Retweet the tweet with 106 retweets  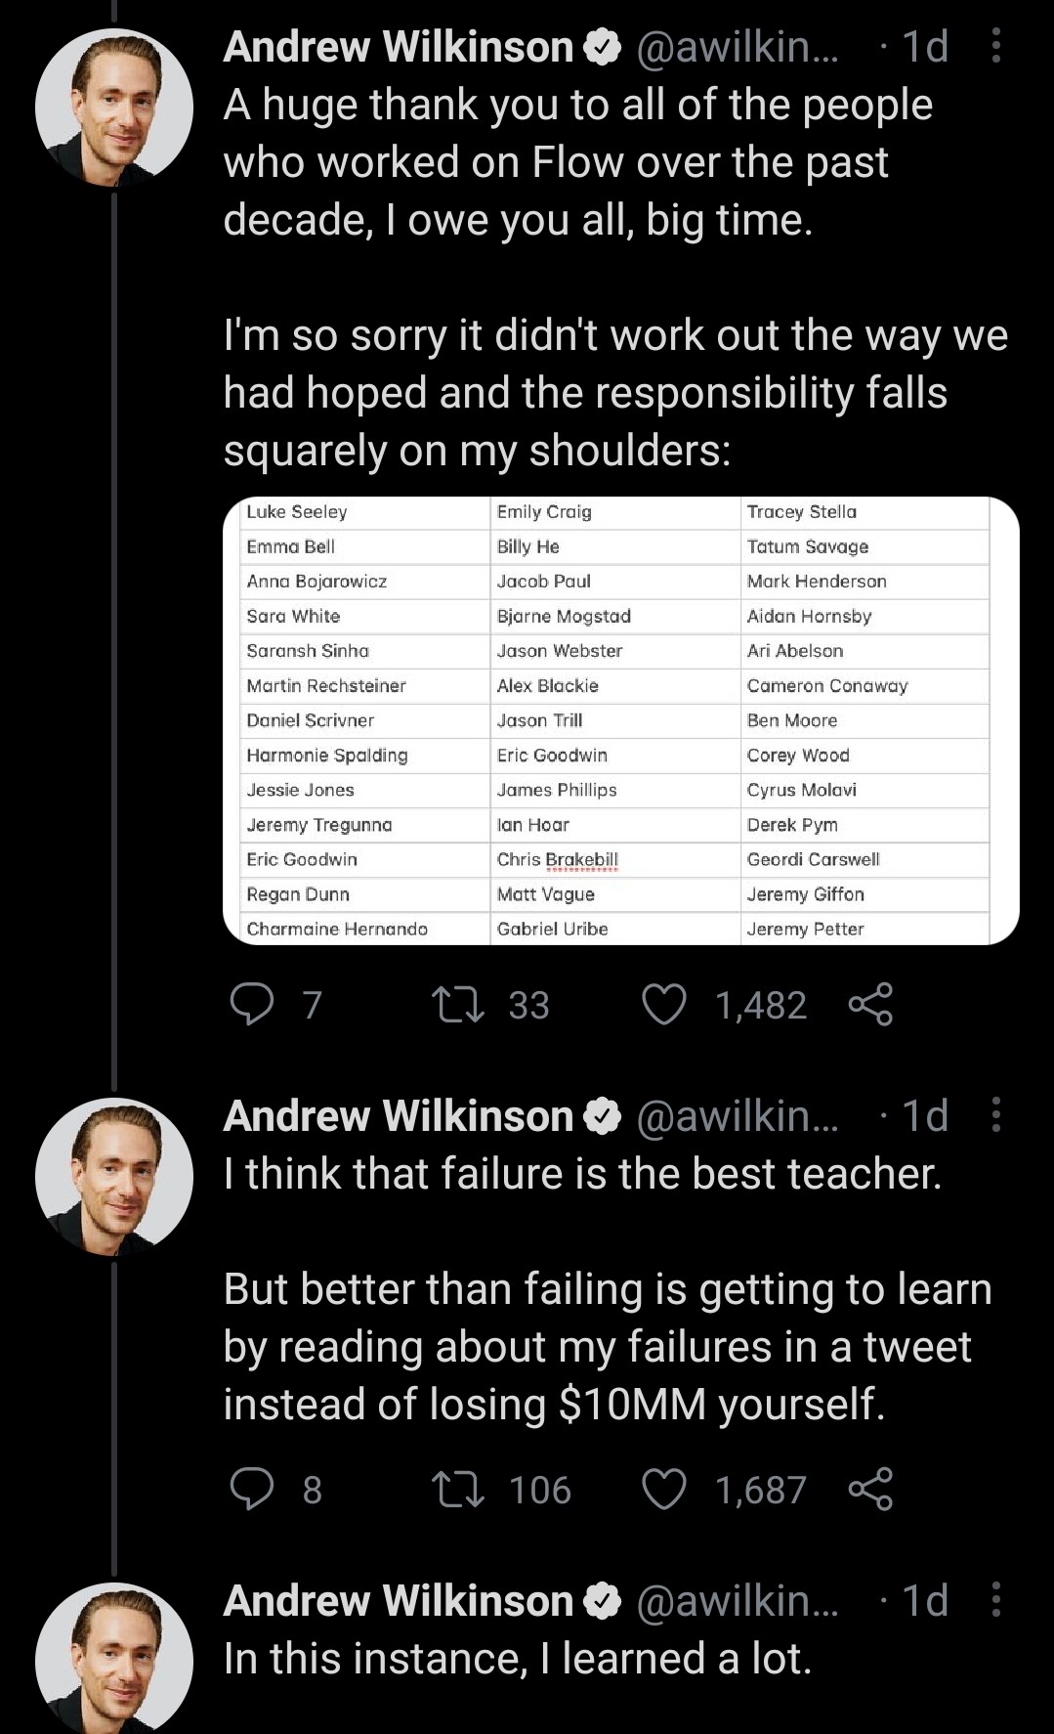click(x=458, y=1489)
